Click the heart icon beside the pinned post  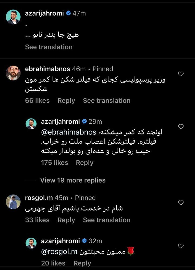[x=181, y=74]
